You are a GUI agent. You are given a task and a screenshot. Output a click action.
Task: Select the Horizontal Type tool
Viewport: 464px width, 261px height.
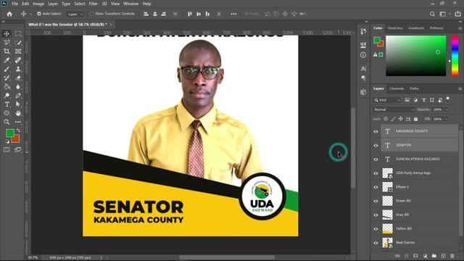(x=7, y=104)
